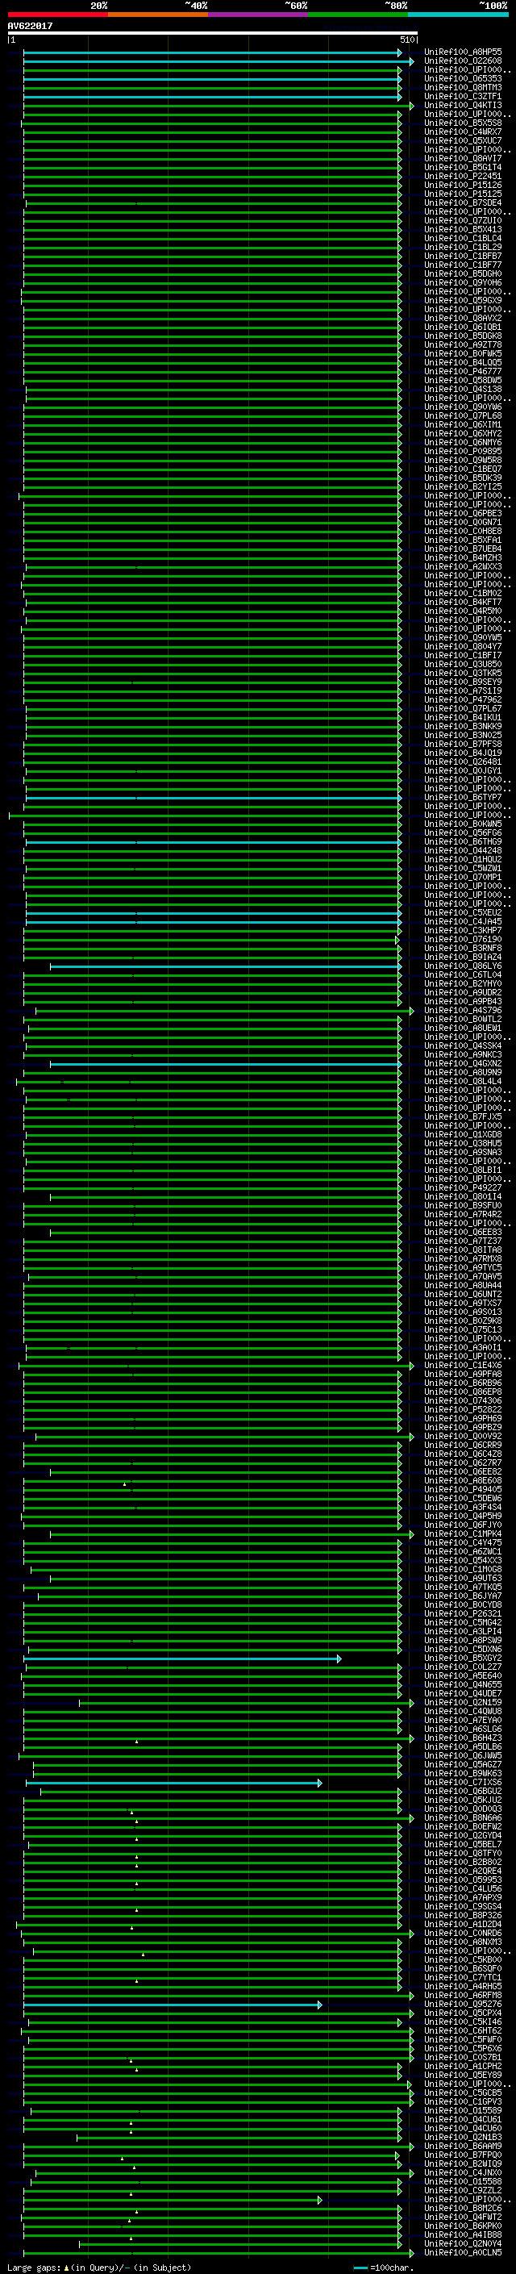
Task: Select the UniRef100_B5DGH0 label
Action: pos(463,273)
